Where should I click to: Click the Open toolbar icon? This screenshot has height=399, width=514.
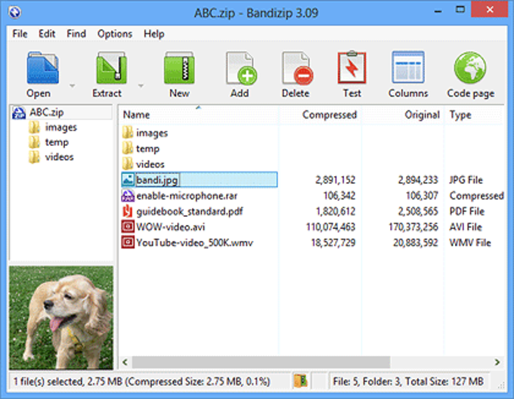pos(43,68)
